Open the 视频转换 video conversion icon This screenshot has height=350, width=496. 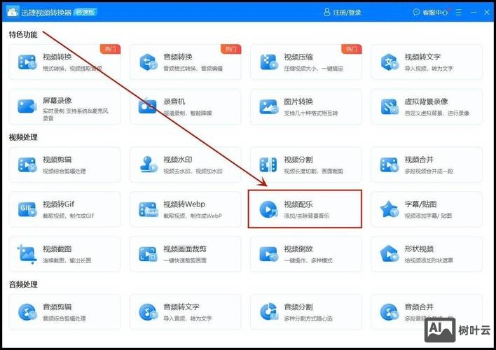click(27, 62)
